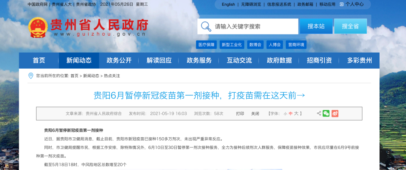Open 个人中心 text link
Image resolution: width=406 pixels, height=170 pixels.
[354, 5]
